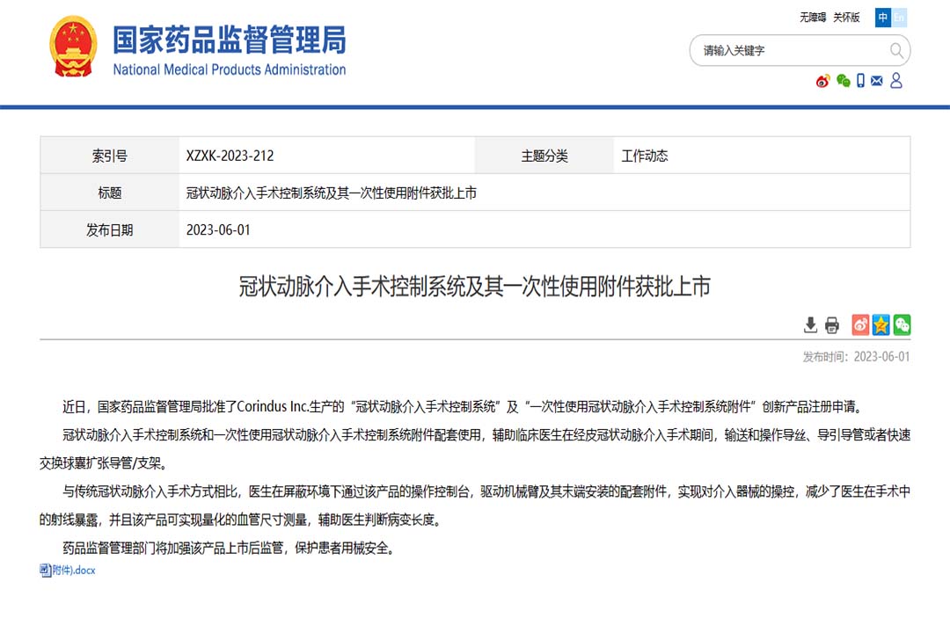Click National Medical Products Administration subtitle

(229, 69)
